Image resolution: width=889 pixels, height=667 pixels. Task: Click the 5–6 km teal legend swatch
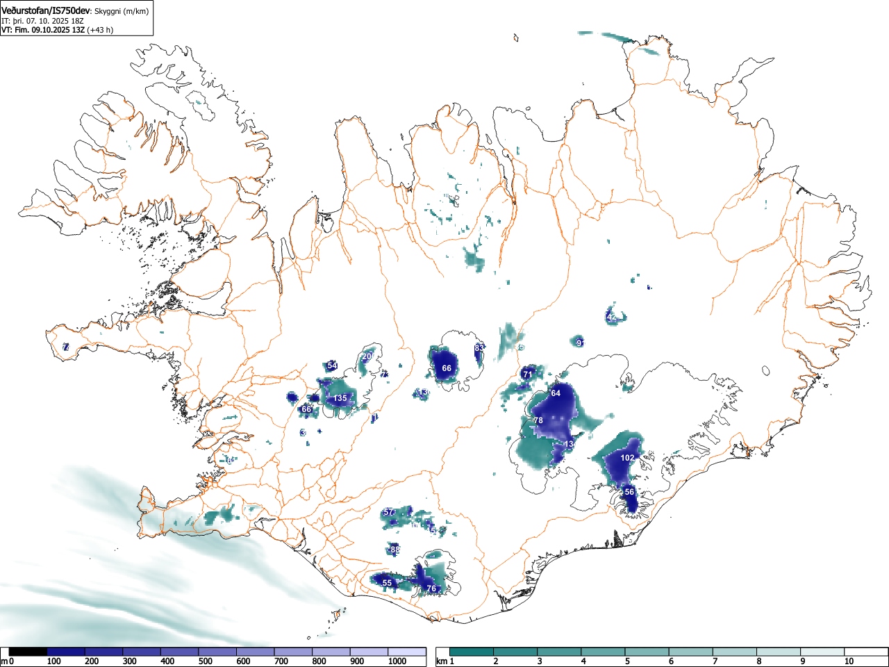pos(647,652)
